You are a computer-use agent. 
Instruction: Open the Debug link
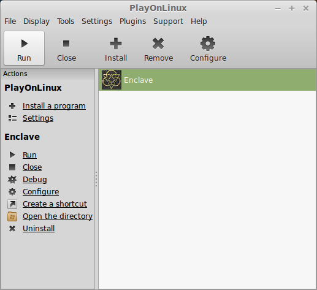[x=35, y=180]
